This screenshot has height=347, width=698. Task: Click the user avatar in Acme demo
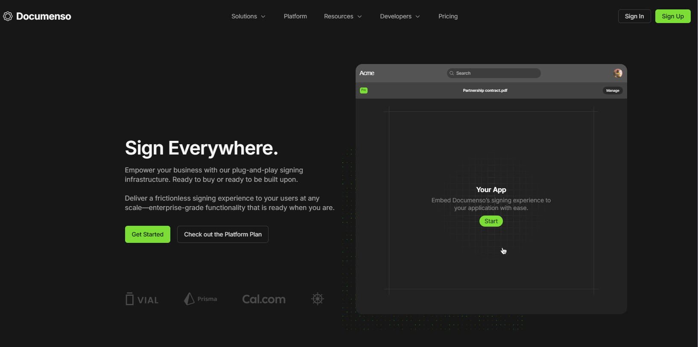pyautogui.click(x=618, y=73)
